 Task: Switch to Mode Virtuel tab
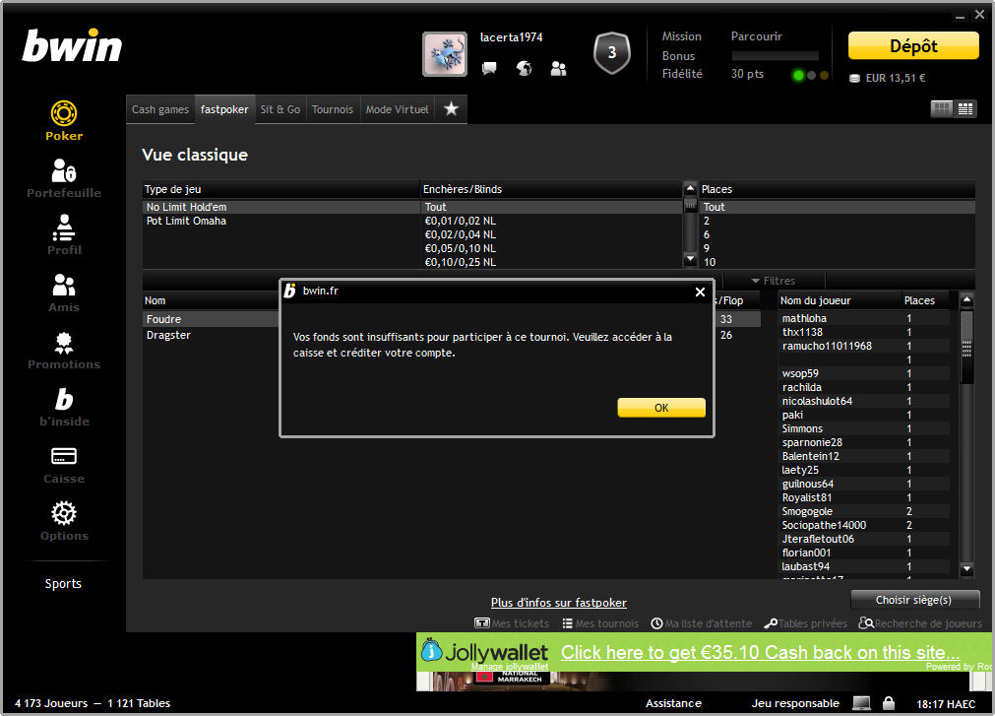tap(398, 109)
